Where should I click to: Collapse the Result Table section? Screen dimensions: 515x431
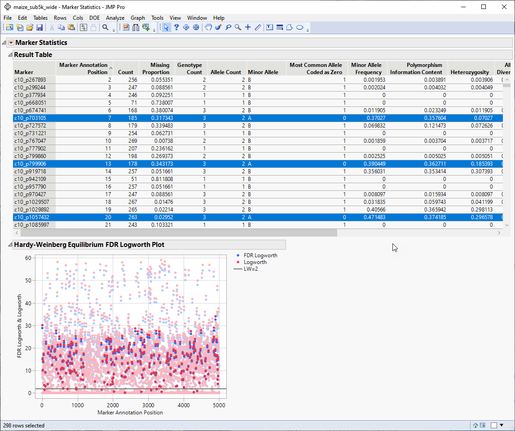tap(9, 55)
